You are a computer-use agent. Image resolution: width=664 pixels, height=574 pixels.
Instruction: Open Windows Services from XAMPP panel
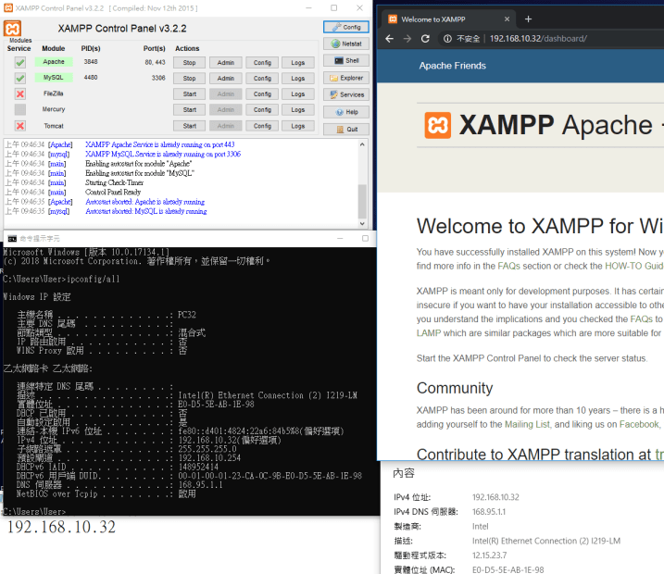pyautogui.click(x=345, y=94)
